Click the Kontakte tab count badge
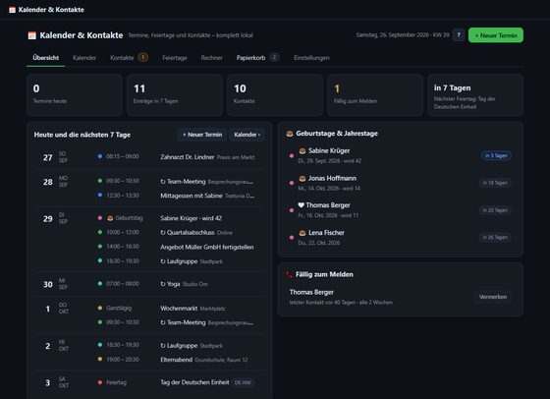 (142, 57)
